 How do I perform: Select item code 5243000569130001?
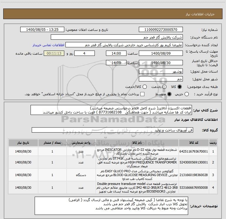[x=194, y=162]
